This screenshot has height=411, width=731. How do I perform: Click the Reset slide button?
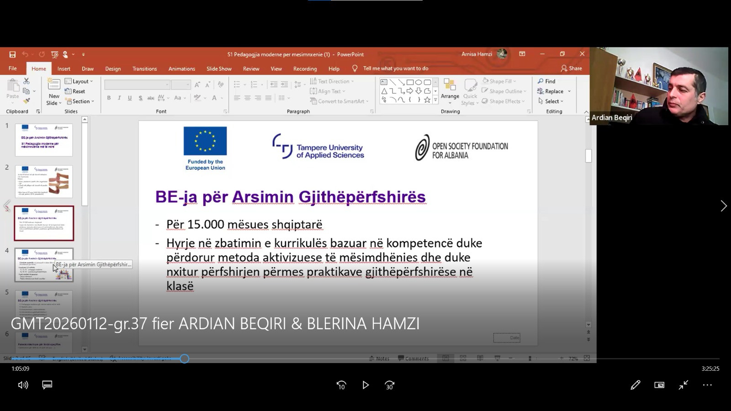(x=75, y=91)
